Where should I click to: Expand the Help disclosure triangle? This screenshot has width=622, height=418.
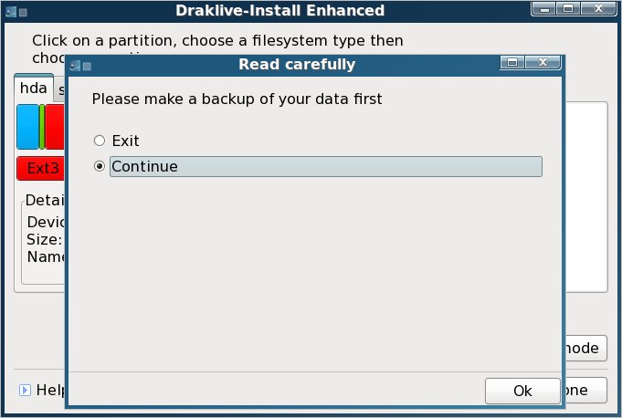(x=25, y=391)
